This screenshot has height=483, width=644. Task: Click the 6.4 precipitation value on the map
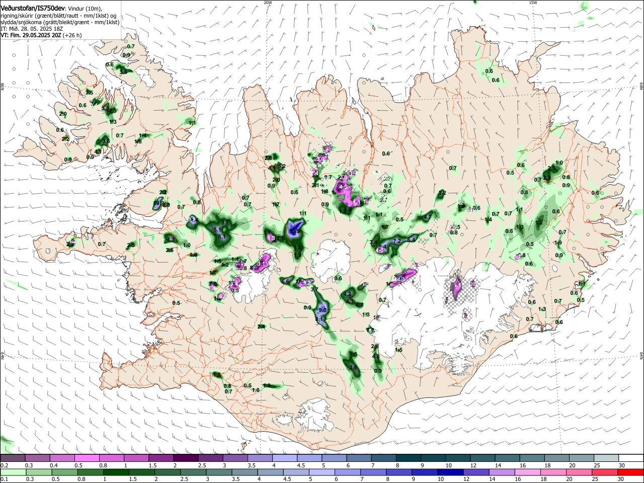(412, 239)
